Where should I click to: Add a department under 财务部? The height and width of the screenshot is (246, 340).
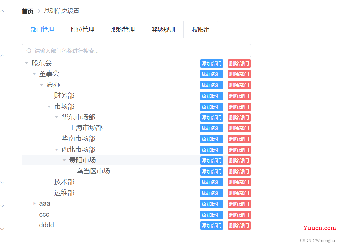click(x=212, y=96)
